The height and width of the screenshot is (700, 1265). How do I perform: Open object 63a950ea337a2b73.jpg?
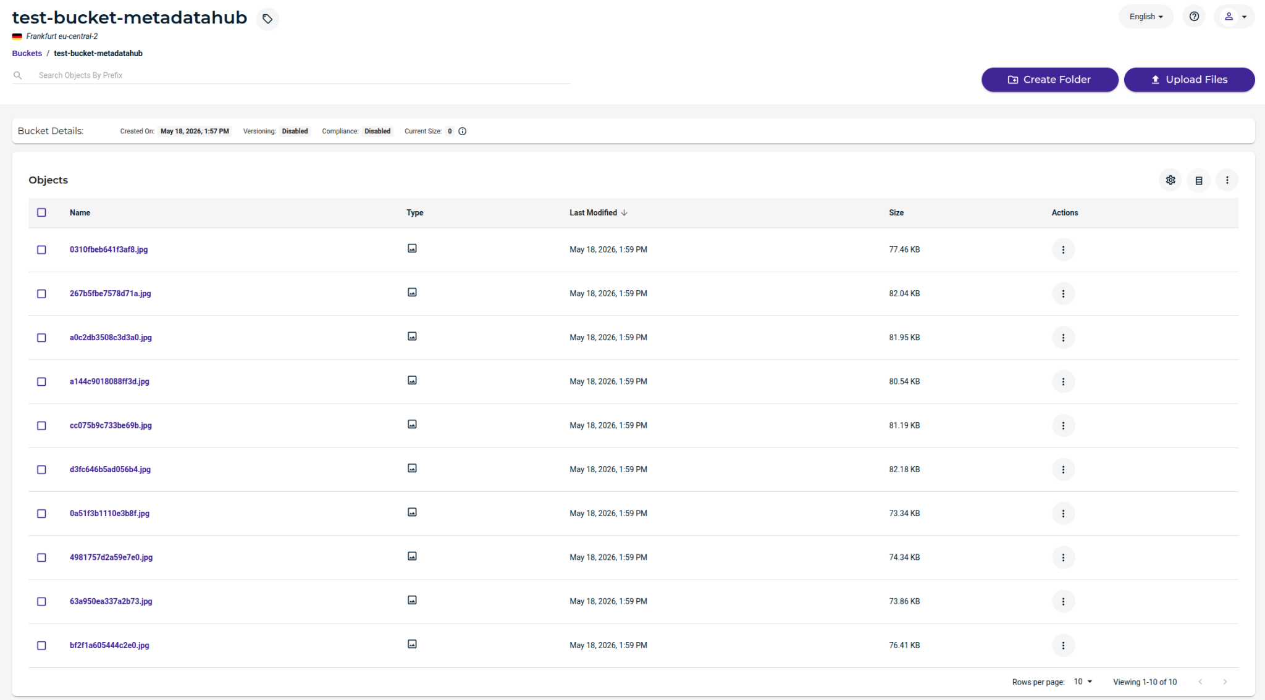pyautogui.click(x=111, y=601)
